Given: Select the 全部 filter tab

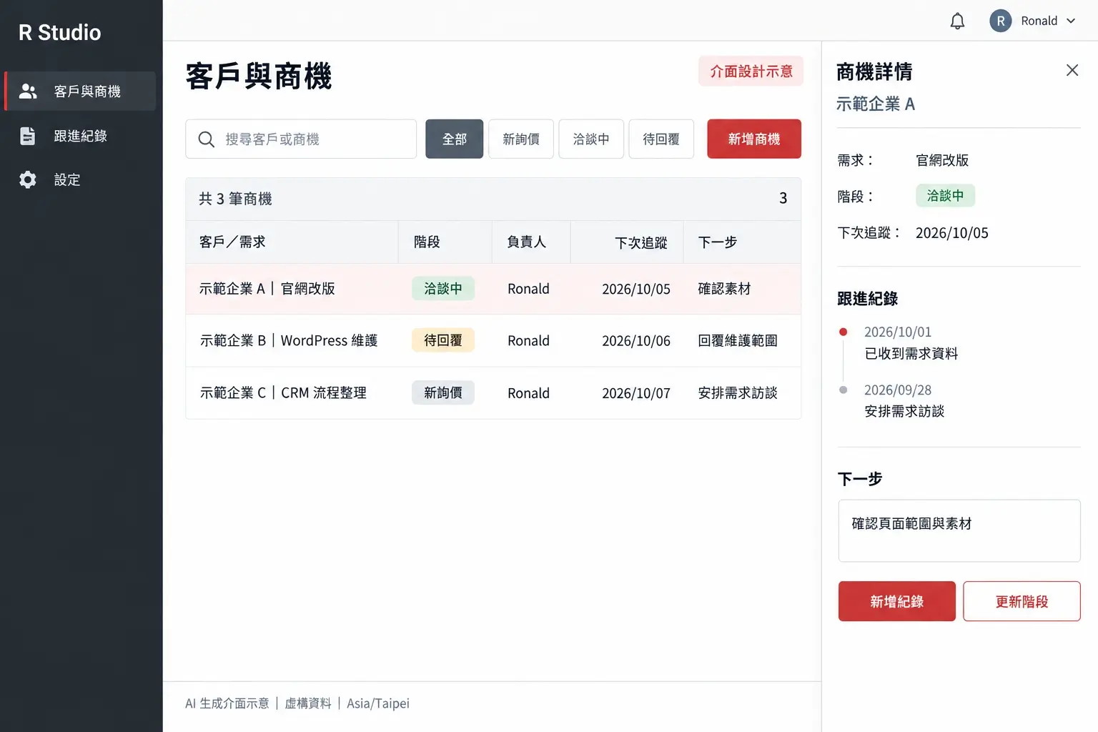Looking at the screenshot, I should tap(455, 139).
